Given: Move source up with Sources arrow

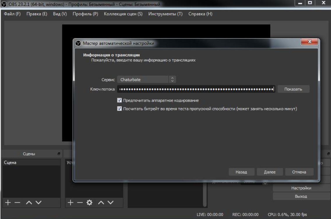Looking at the screenshot, I should click(101, 202).
